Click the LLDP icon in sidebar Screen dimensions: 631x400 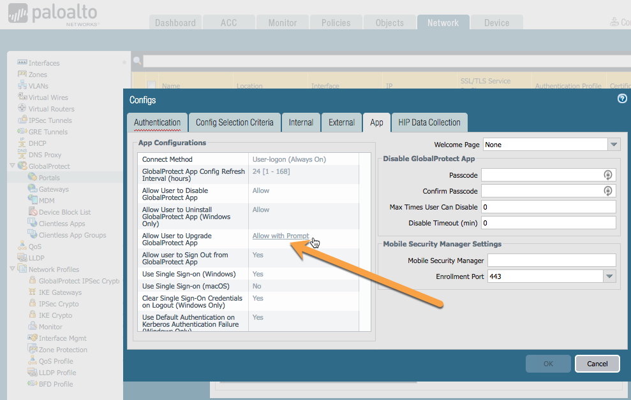22,257
